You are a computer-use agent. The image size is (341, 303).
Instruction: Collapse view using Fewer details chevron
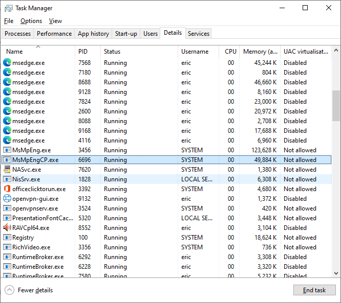coord(10,290)
